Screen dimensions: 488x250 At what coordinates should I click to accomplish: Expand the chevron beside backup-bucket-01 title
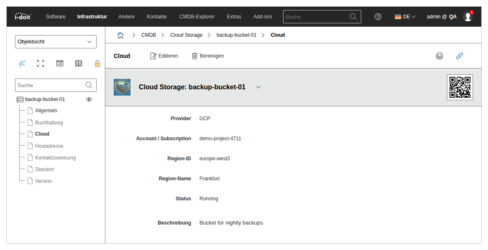pos(258,87)
